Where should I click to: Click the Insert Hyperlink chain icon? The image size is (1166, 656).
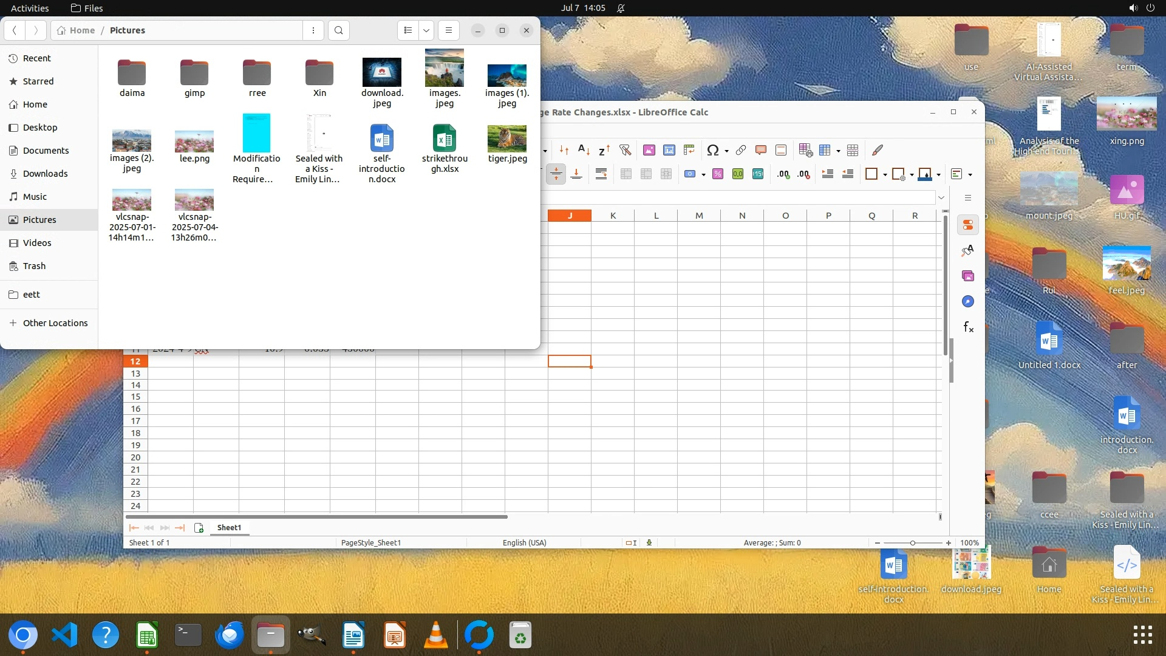point(741,150)
